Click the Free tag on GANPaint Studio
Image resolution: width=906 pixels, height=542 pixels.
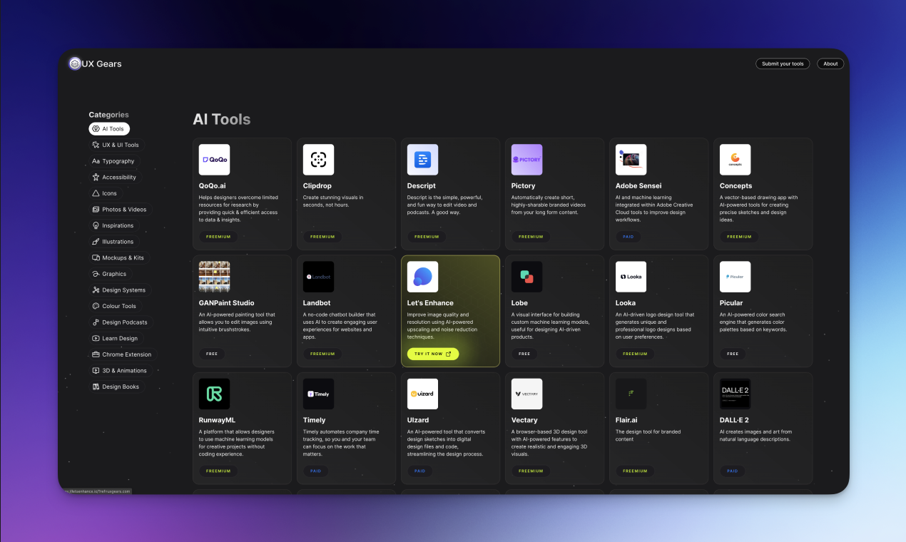point(212,354)
